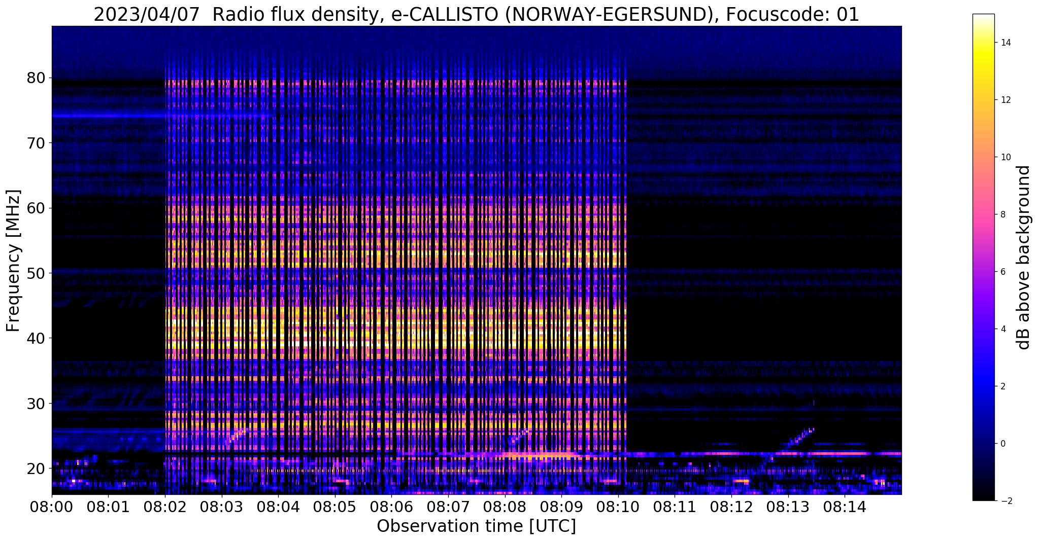
Task: Click the 08:14 time tick label
Action: tap(845, 507)
